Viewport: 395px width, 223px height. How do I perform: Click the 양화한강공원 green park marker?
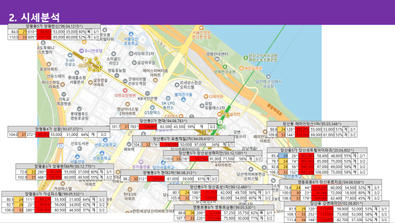225,67
